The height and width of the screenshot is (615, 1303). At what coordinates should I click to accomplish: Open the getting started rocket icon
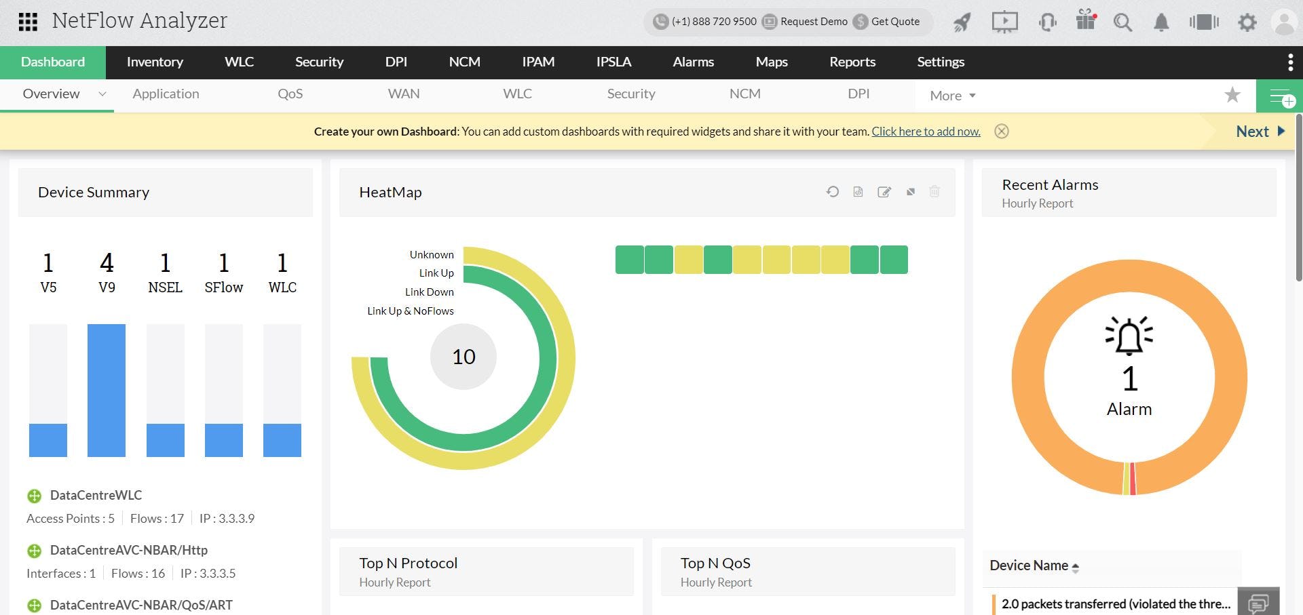pyautogui.click(x=961, y=22)
